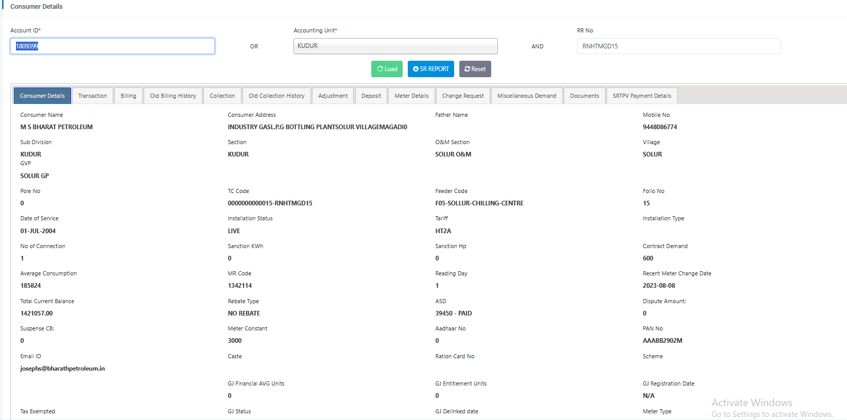The image size is (847, 420).
Task: Open the SR REPORT button
Action: click(431, 69)
